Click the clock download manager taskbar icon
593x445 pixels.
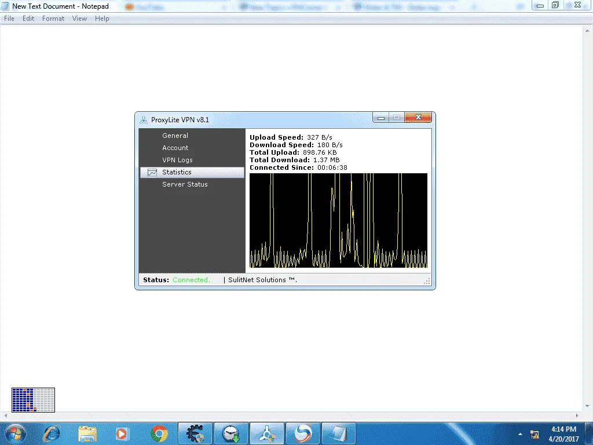pos(231,433)
